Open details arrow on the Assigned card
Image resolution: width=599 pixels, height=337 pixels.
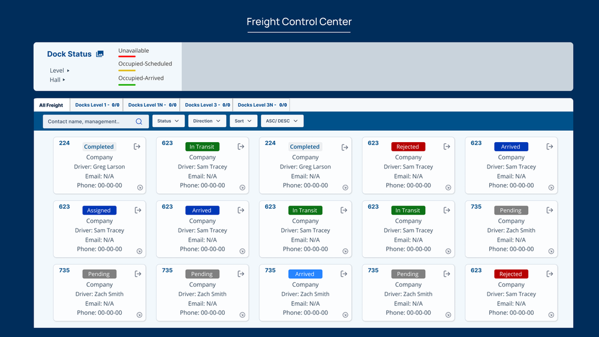coord(140,251)
